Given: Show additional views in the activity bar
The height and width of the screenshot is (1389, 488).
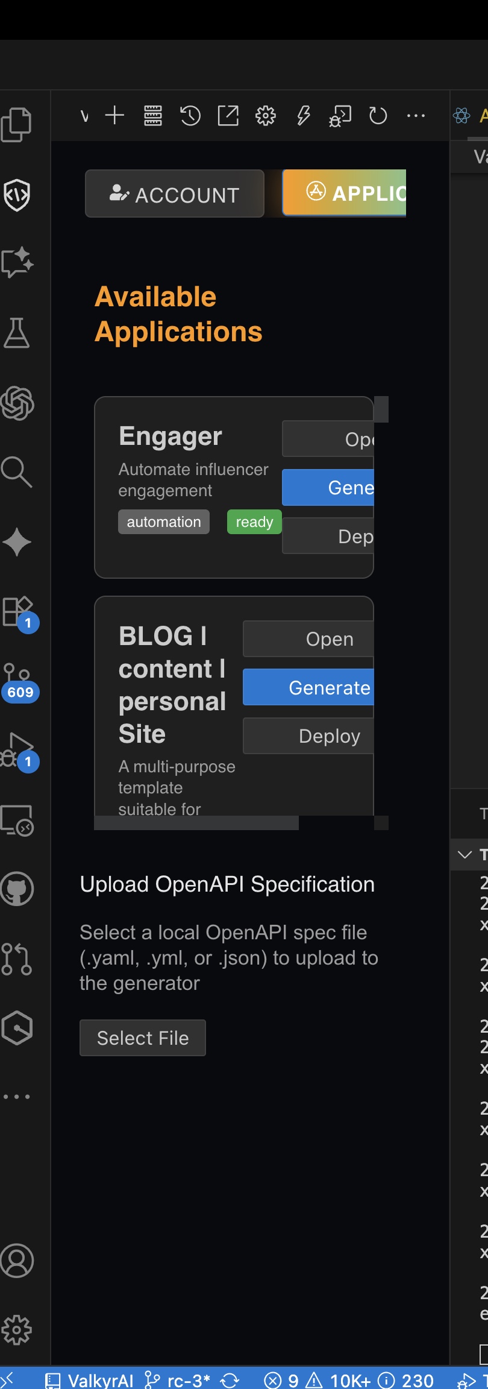Looking at the screenshot, I should click(16, 1097).
